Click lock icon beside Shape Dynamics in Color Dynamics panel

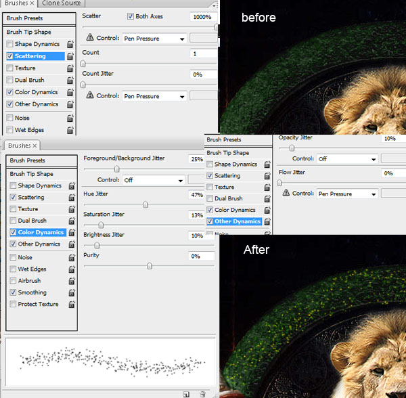[72, 186]
